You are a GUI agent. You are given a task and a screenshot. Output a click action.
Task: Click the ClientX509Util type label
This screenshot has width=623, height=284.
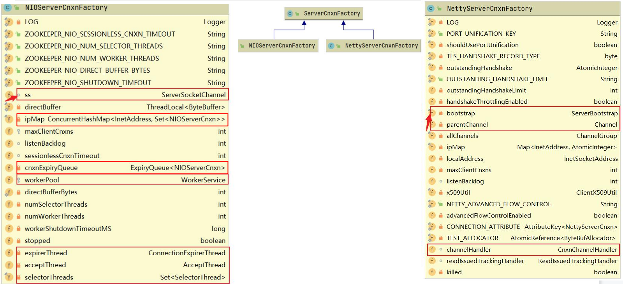[x=597, y=192]
